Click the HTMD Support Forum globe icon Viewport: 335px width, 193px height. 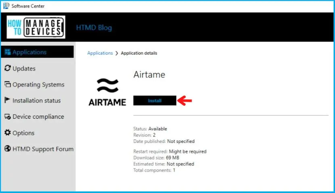pos(8,149)
